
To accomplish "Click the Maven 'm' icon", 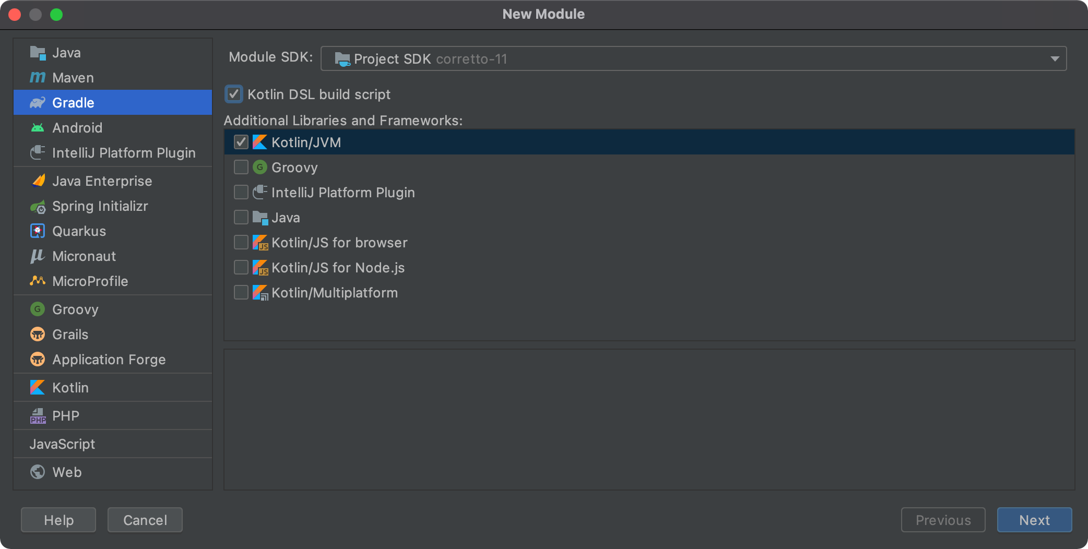I will (38, 78).
